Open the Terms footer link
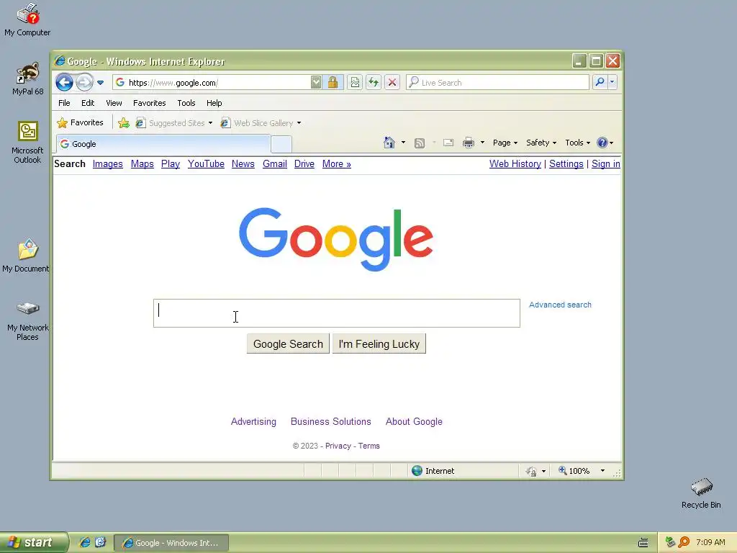The width and height of the screenshot is (737, 553). click(x=369, y=446)
